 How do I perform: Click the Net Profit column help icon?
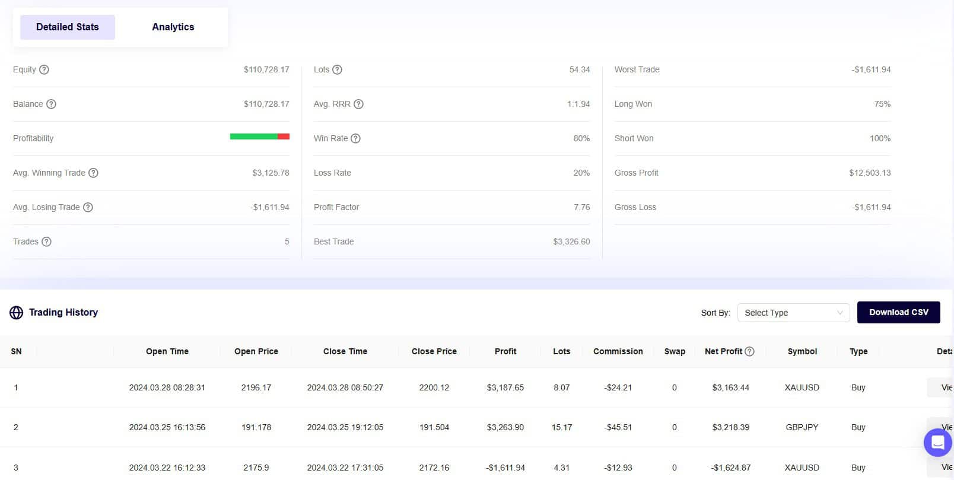(x=749, y=351)
